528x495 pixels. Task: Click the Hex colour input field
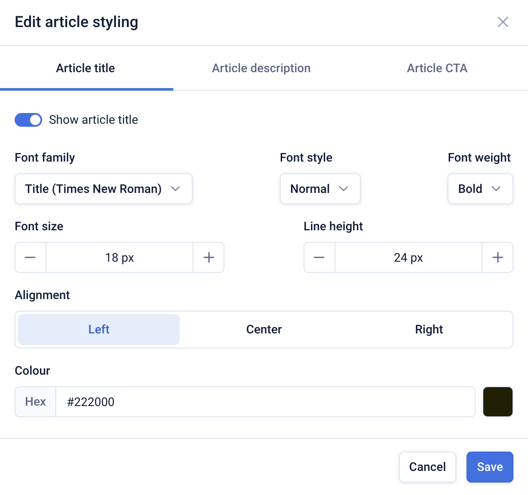[x=265, y=402]
